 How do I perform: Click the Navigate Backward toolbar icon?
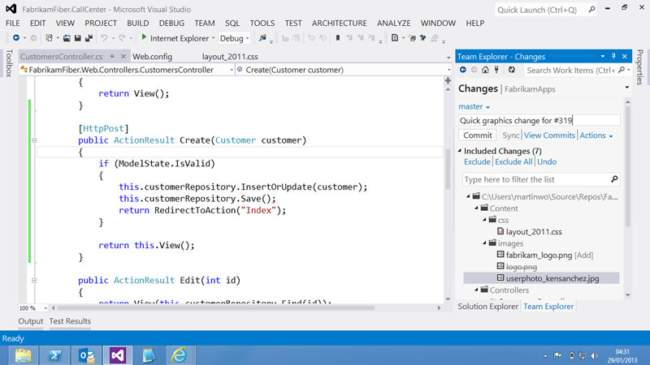[15, 38]
